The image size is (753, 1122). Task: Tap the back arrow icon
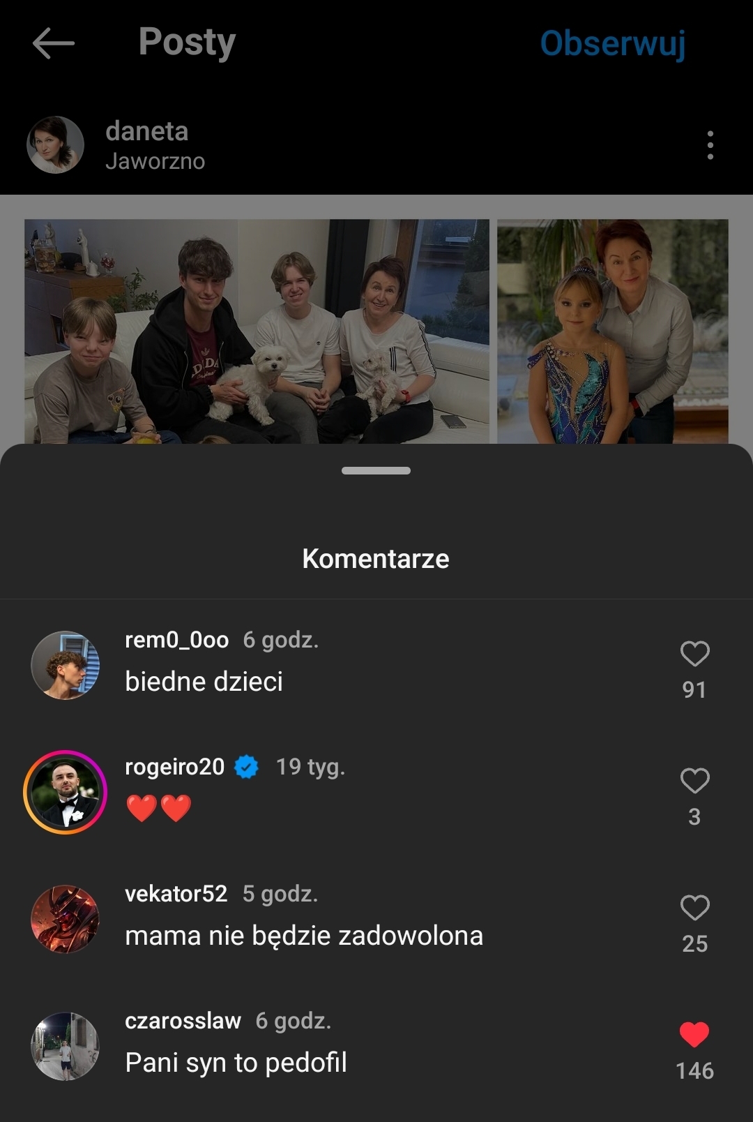coord(53,43)
